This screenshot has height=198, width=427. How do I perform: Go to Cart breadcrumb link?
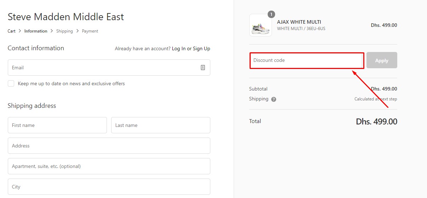tap(12, 31)
